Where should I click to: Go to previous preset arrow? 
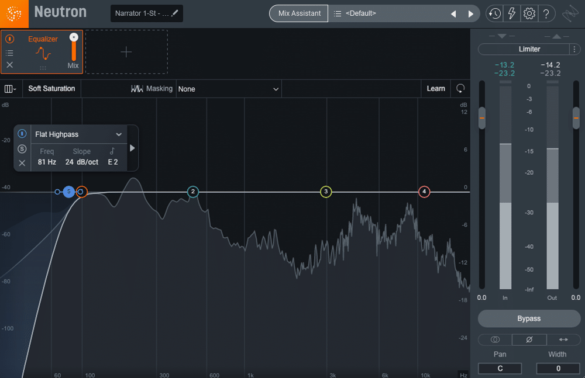[x=454, y=14]
